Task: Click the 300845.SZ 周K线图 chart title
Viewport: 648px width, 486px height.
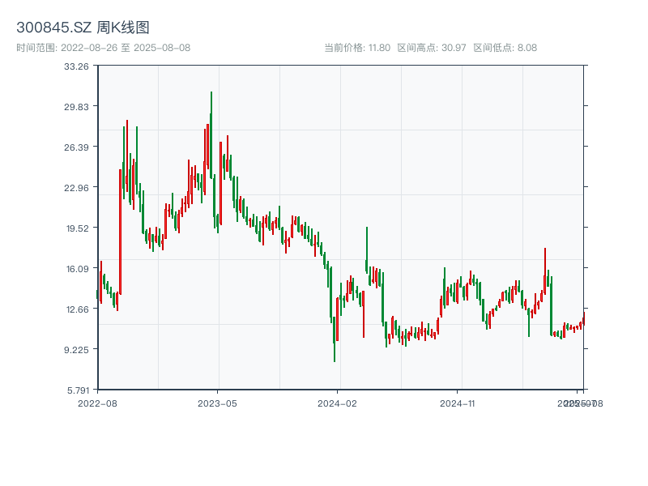Action: pyautogui.click(x=83, y=28)
